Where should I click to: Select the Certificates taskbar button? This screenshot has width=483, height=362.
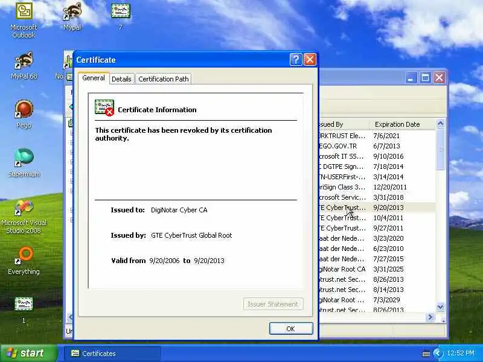pos(112,354)
